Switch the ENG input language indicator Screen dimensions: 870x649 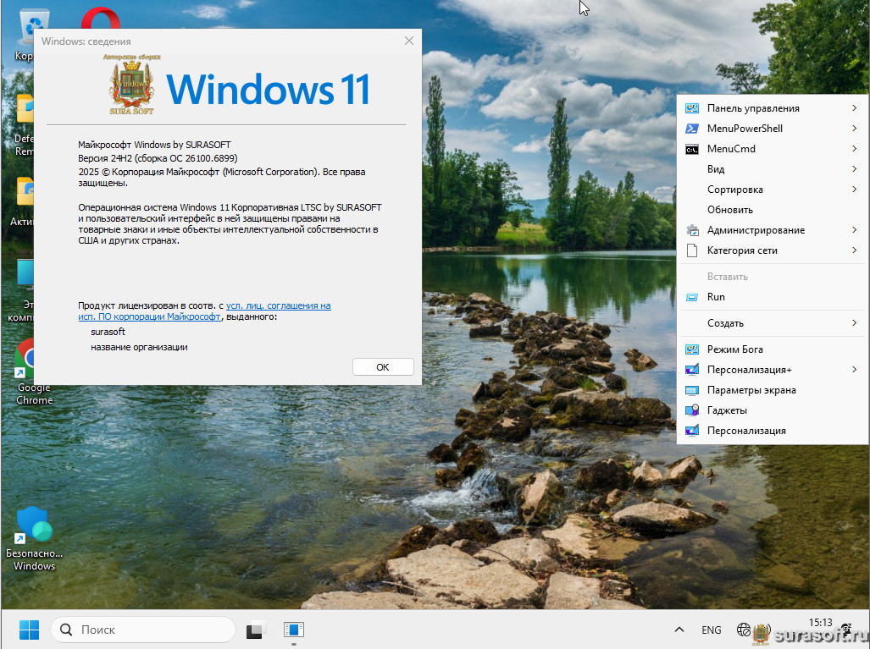(x=711, y=630)
